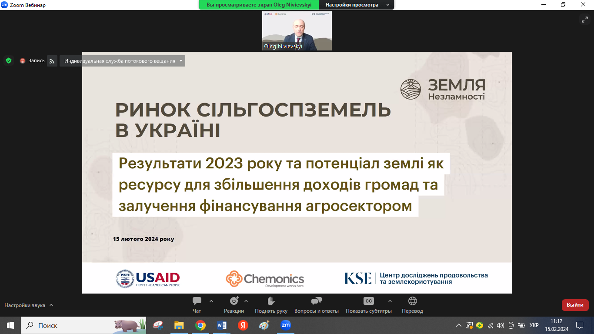The image size is (594, 334).
Task: Open the Перевод interpretation globe
Action: [412, 305]
